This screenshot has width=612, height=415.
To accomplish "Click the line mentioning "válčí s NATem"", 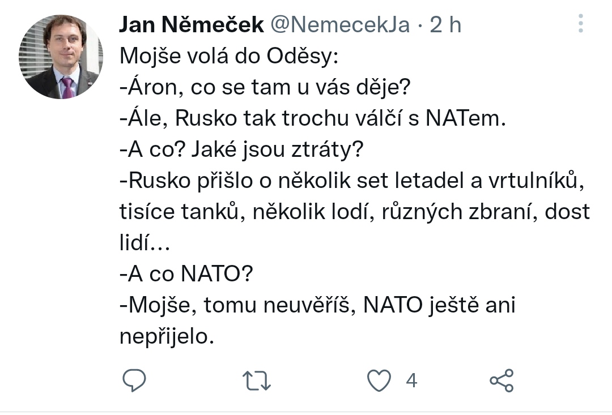I will click(312, 119).
